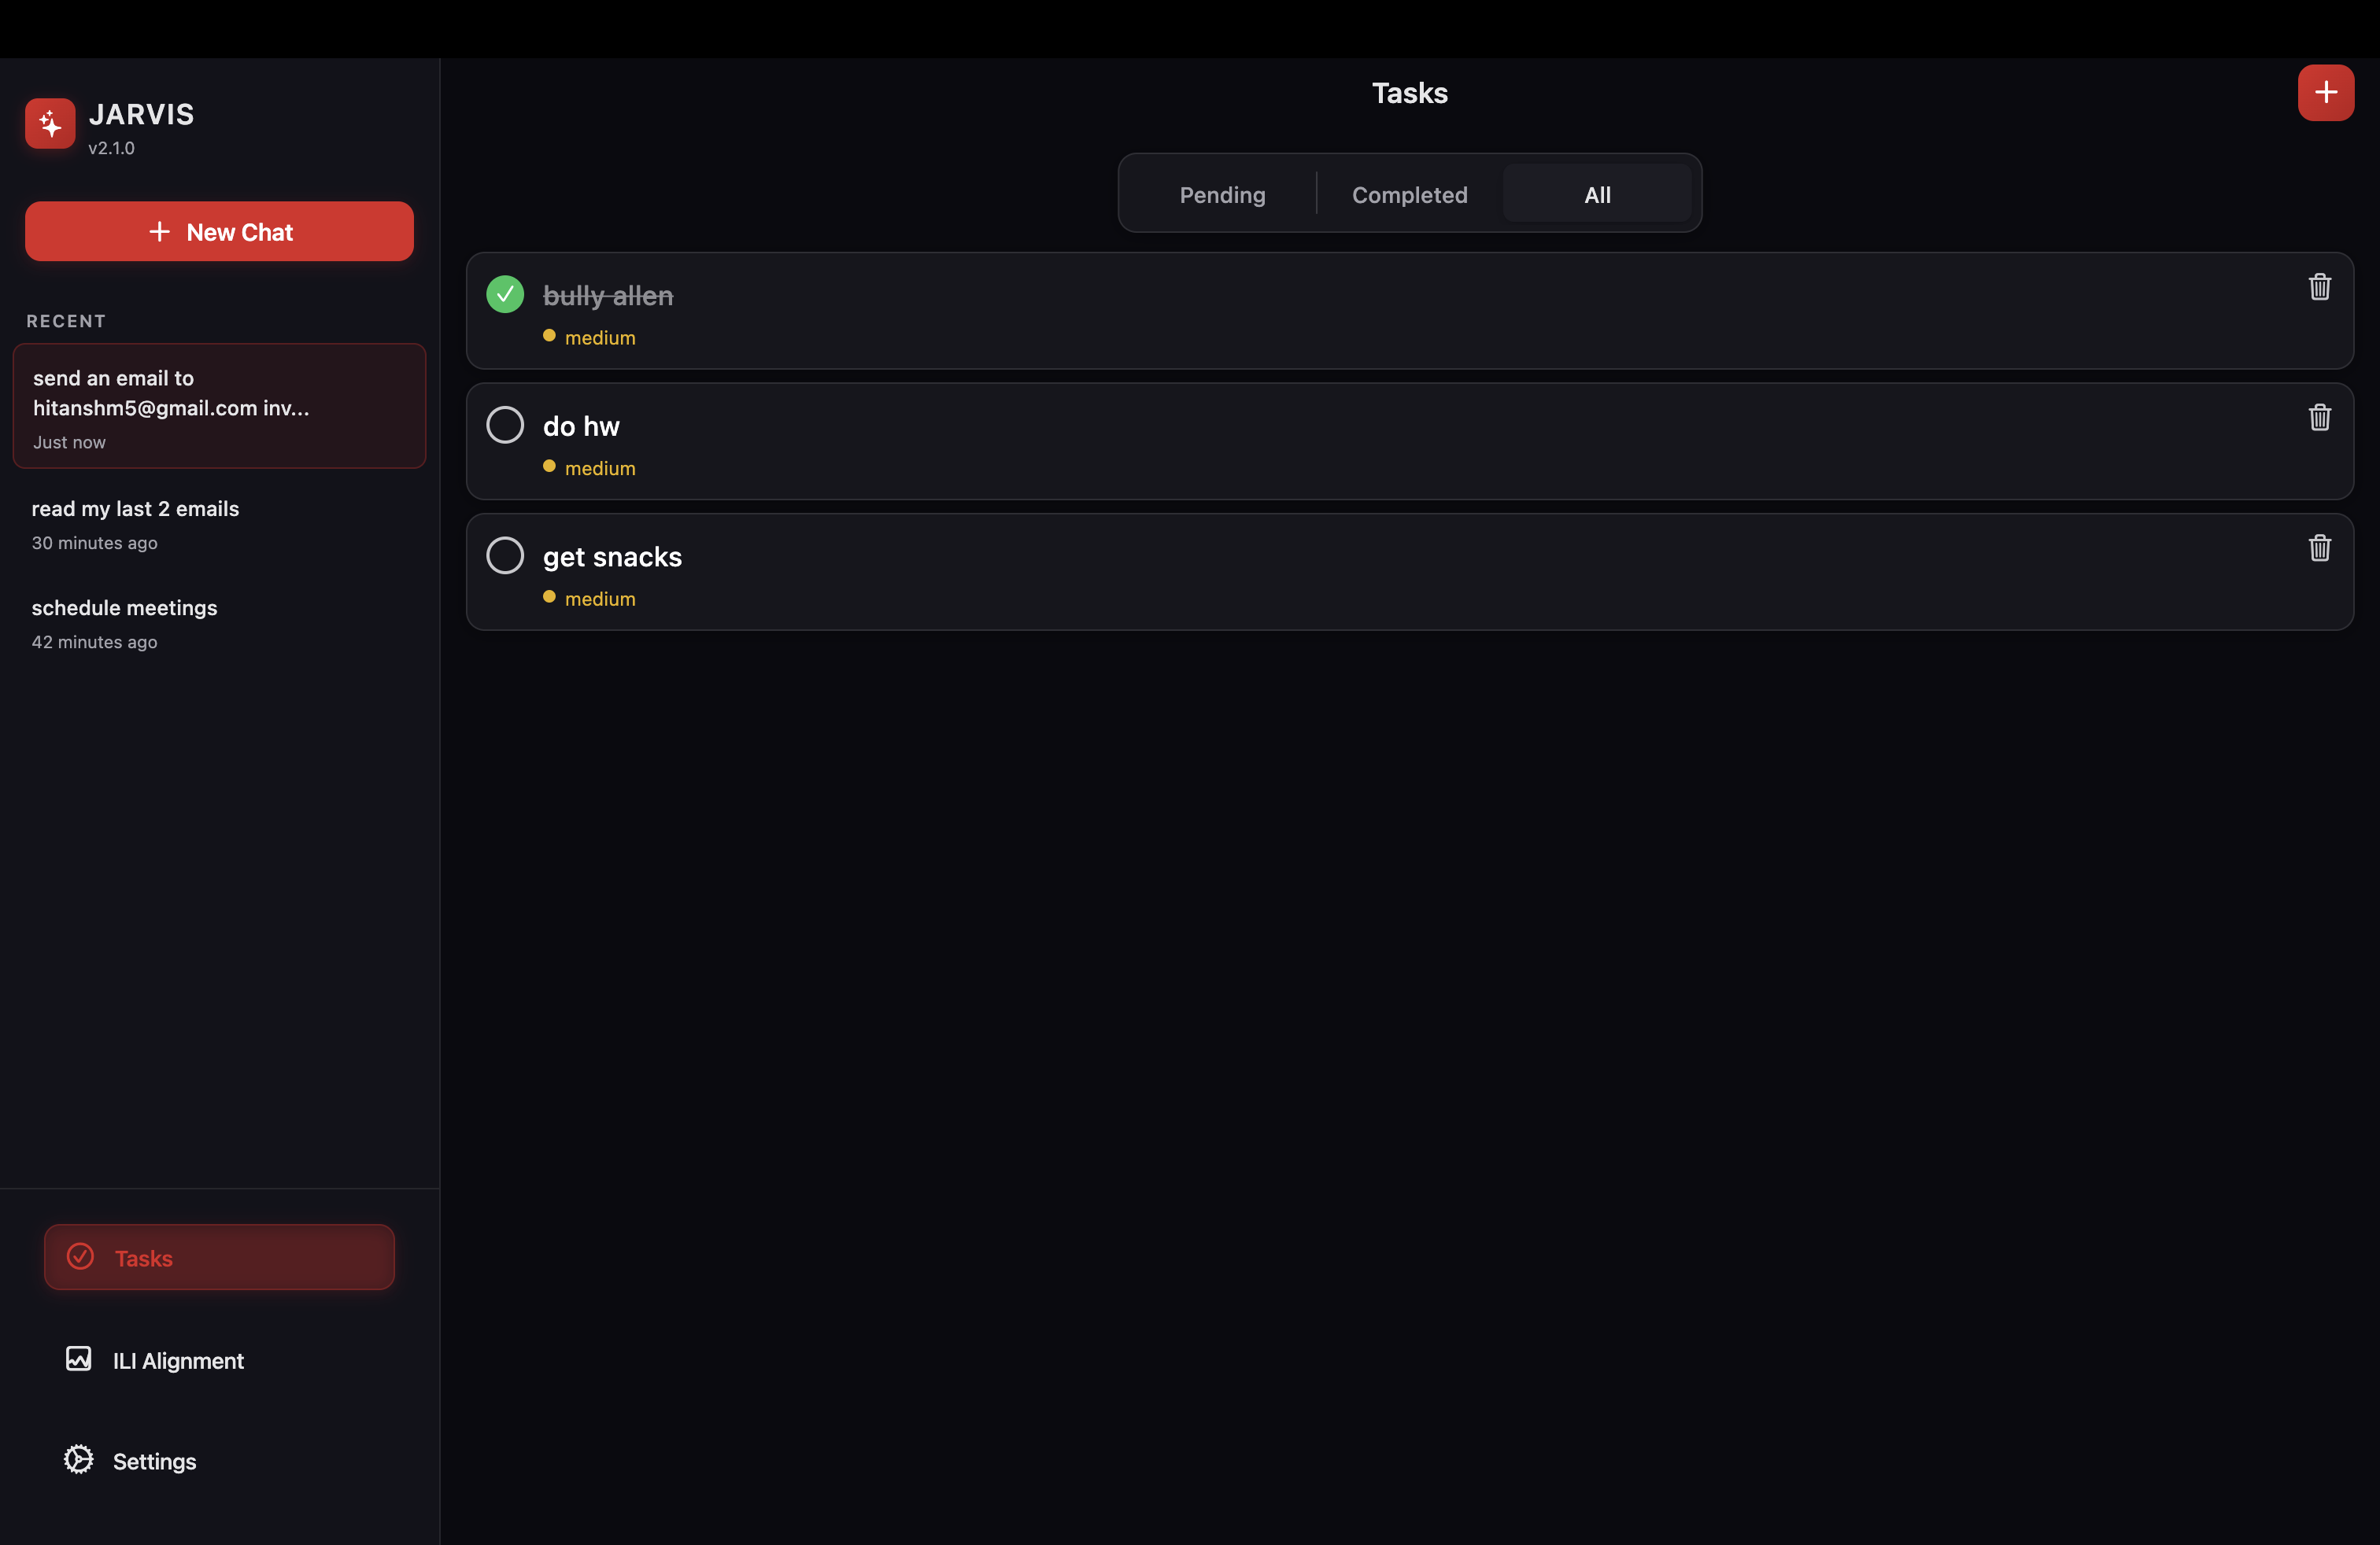Open Settings via gear icon

79,1459
